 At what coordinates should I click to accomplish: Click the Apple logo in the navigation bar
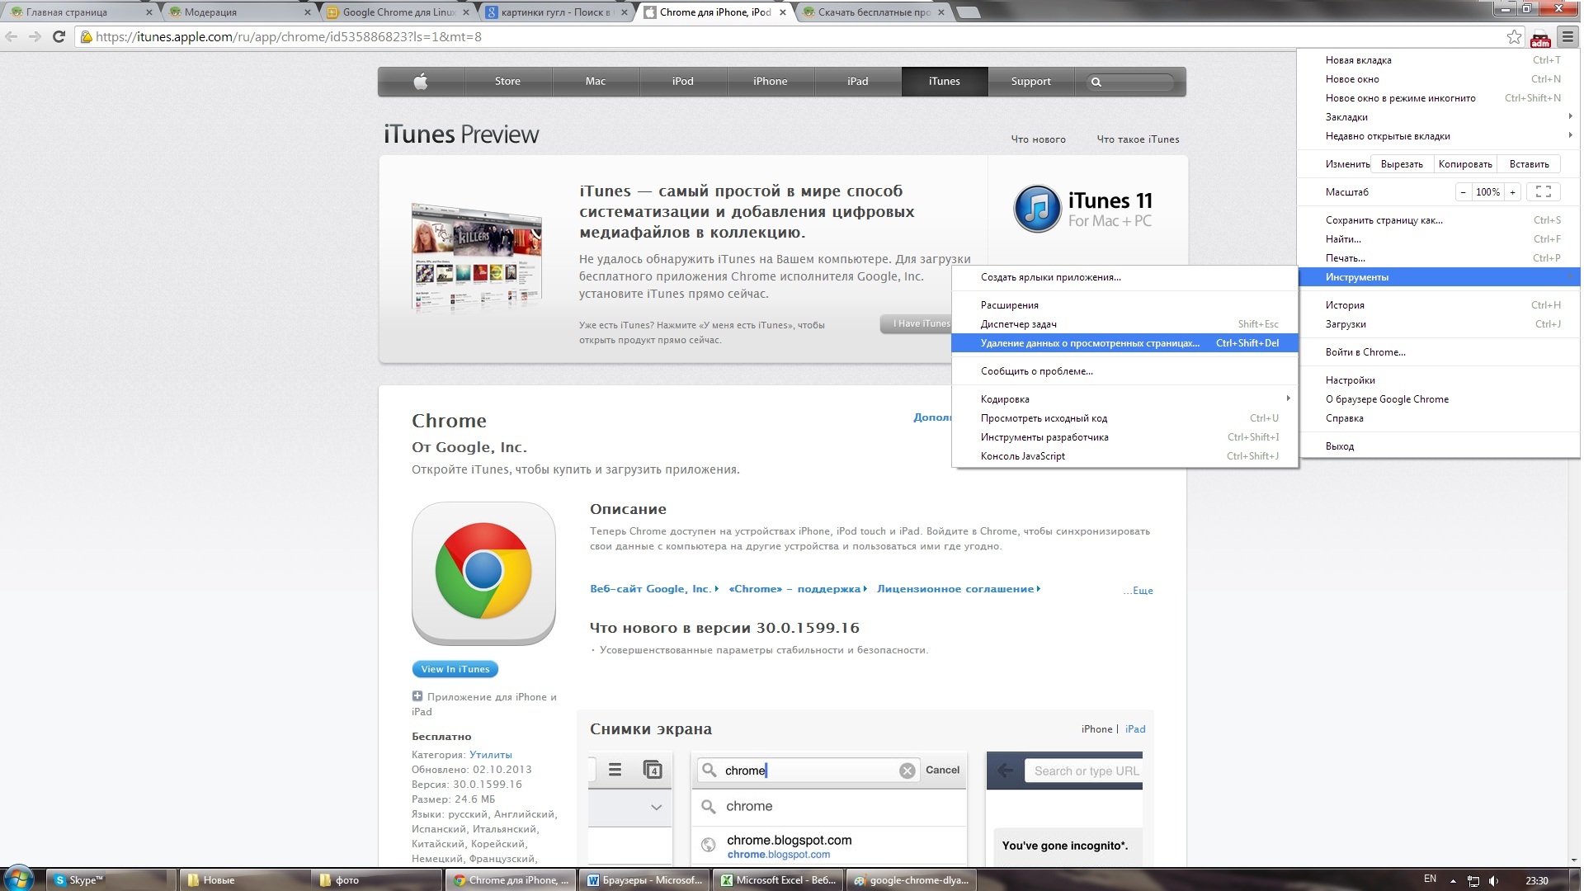click(x=421, y=81)
